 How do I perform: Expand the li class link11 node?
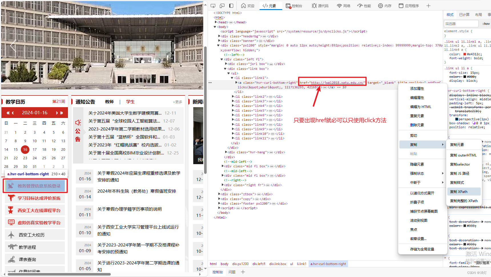click(233, 138)
